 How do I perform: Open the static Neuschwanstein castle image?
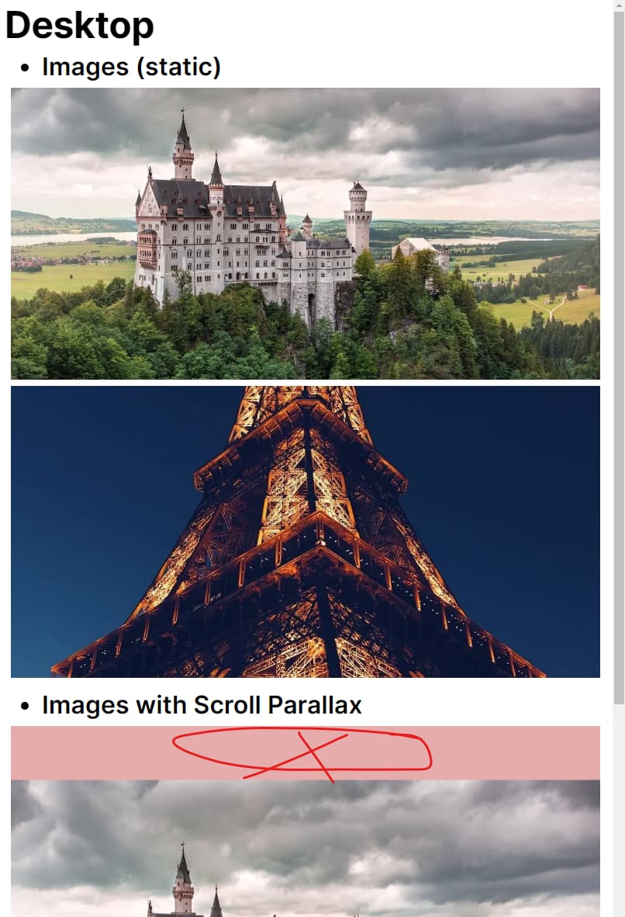pyautogui.click(x=306, y=234)
